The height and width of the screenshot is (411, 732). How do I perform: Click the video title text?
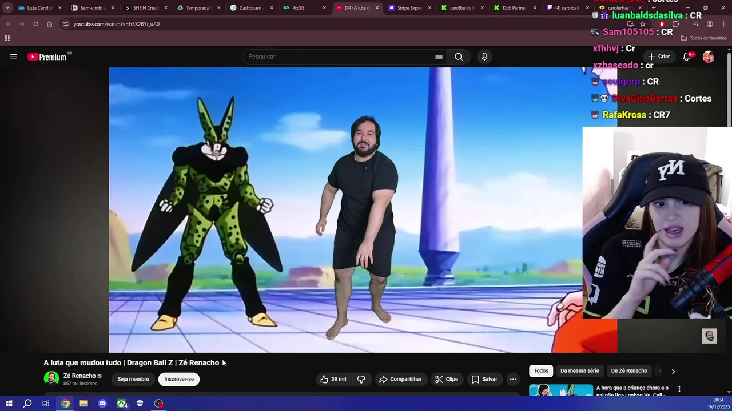pyautogui.click(x=132, y=363)
